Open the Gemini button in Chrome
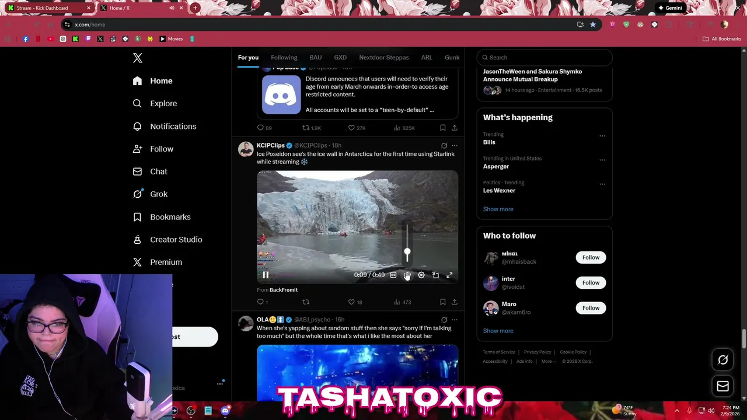Image resolution: width=747 pixels, height=420 pixels. (x=670, y=8)
